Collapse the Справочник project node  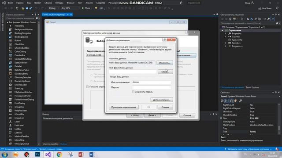click(223, 30)
